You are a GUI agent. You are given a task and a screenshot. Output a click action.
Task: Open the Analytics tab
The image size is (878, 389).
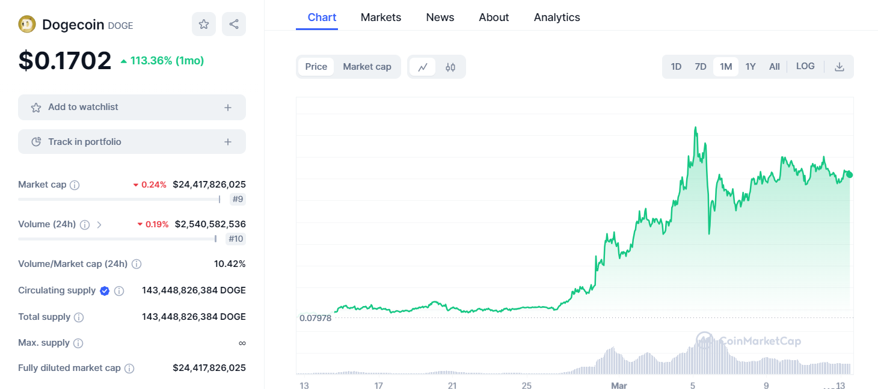[x=556, y=17]
